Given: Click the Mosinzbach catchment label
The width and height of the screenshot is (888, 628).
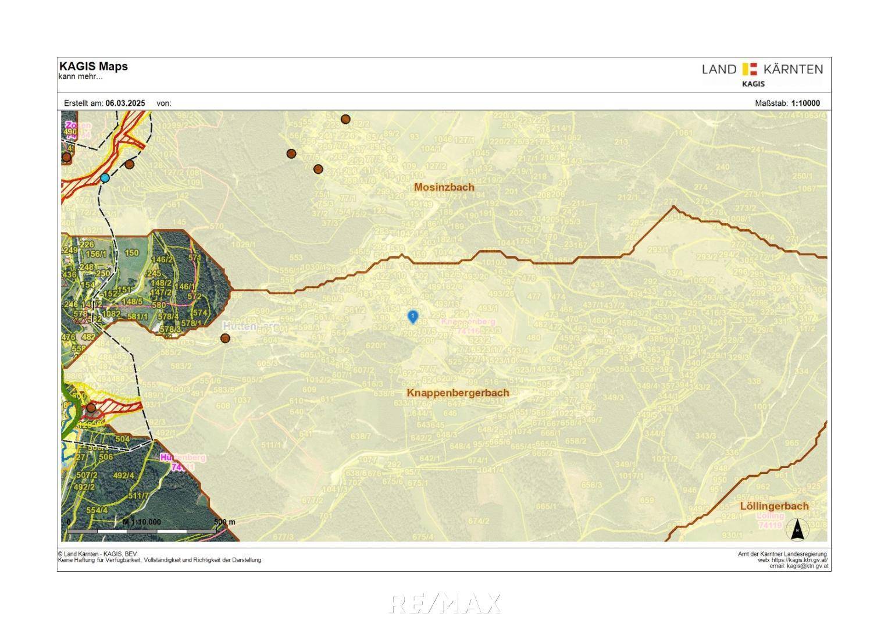Looking at the screenshot, I should [444, 187].
